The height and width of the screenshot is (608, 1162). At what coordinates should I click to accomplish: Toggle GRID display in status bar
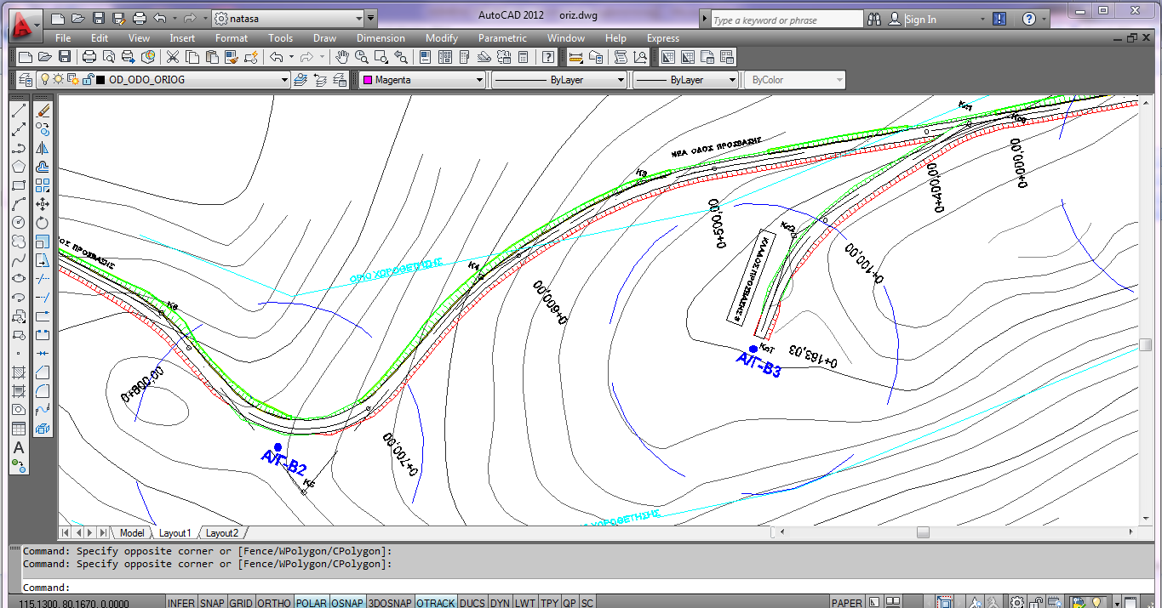[241, 602]
